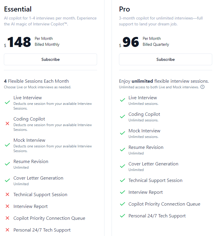The height and width of the screenshot is (236, 214).
Task: Click red X beside Essential Interview Report
Action: 7,206
